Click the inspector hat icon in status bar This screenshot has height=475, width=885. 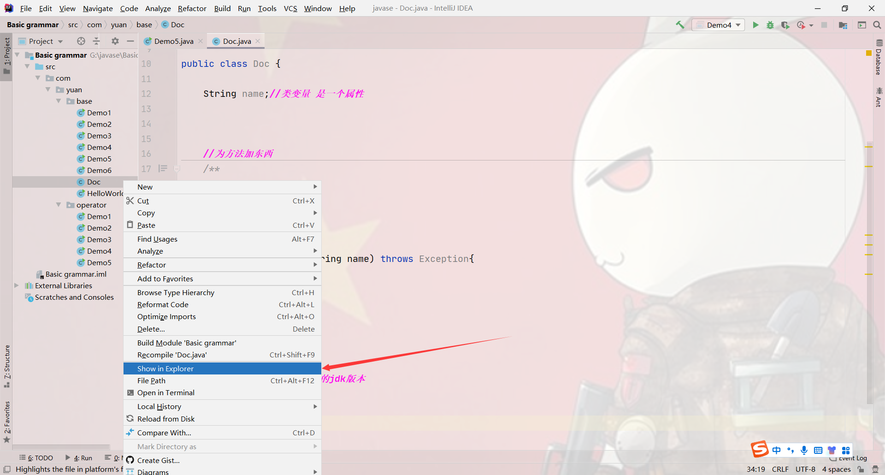coord(875,469)
